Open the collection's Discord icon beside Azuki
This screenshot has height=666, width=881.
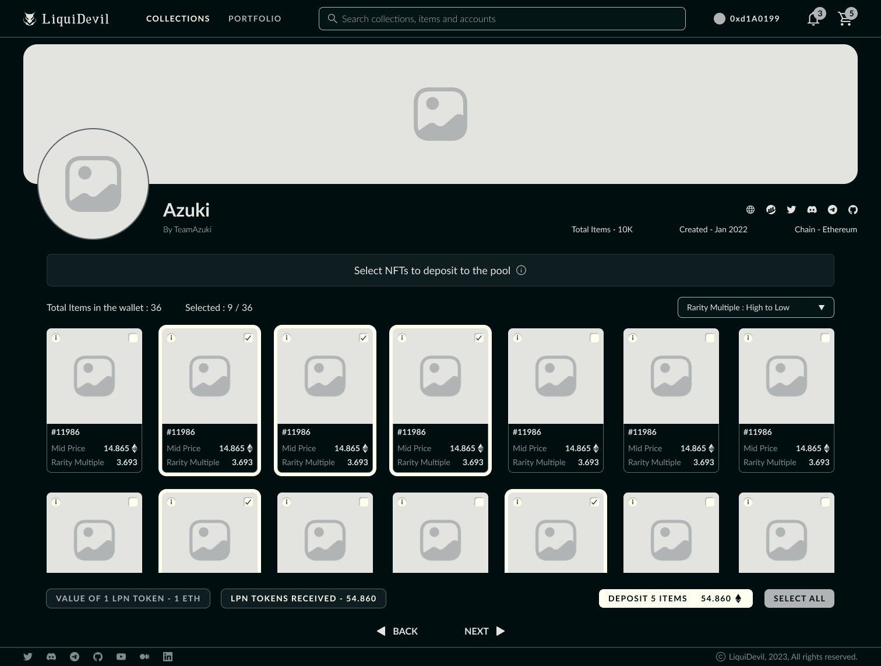pos(812,210)
